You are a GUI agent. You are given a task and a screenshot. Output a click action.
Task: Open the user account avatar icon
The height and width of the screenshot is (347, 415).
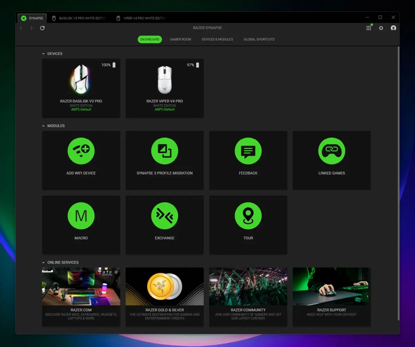click(x=393, y=28)
